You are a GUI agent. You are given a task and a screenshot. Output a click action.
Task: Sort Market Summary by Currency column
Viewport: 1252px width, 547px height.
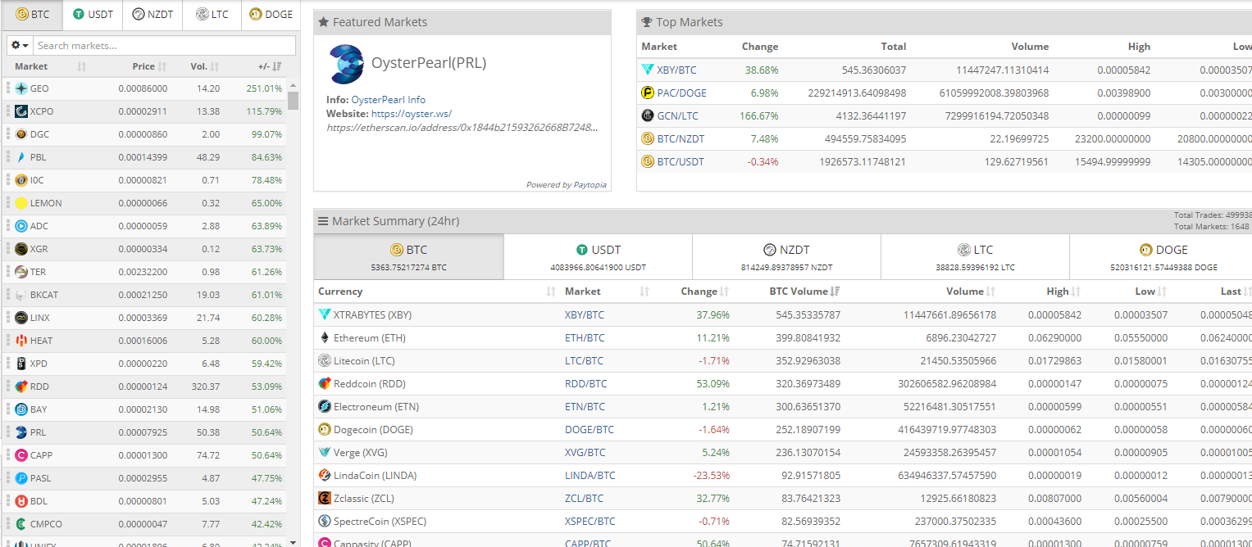tap(437, 292)
